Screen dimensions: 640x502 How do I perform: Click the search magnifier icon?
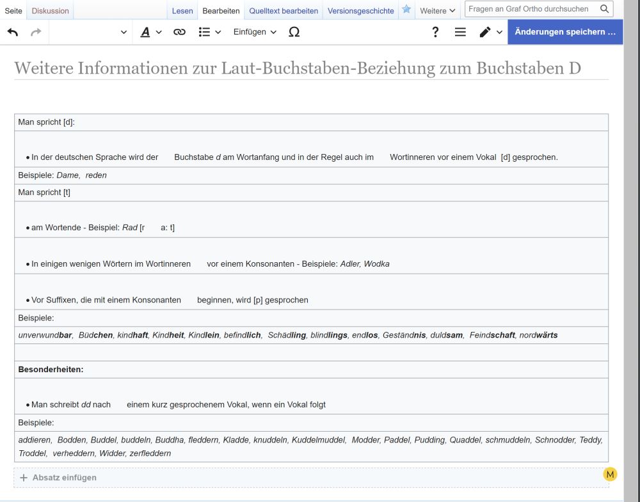[x=604, y=9]
